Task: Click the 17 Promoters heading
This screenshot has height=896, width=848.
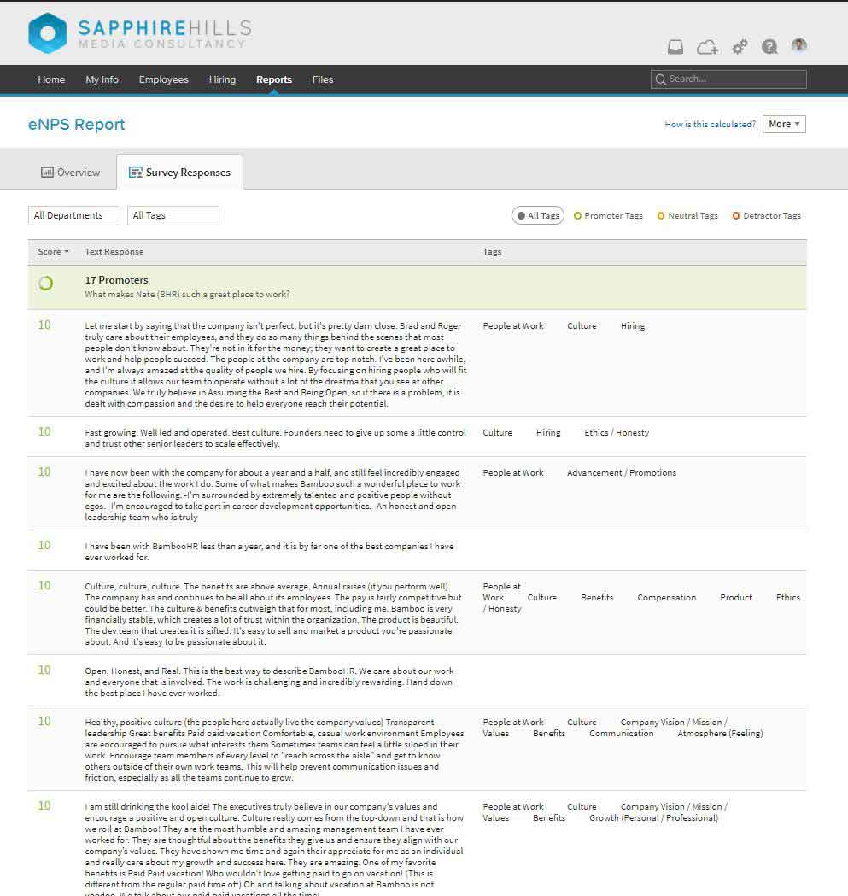Action: point(117,280)
